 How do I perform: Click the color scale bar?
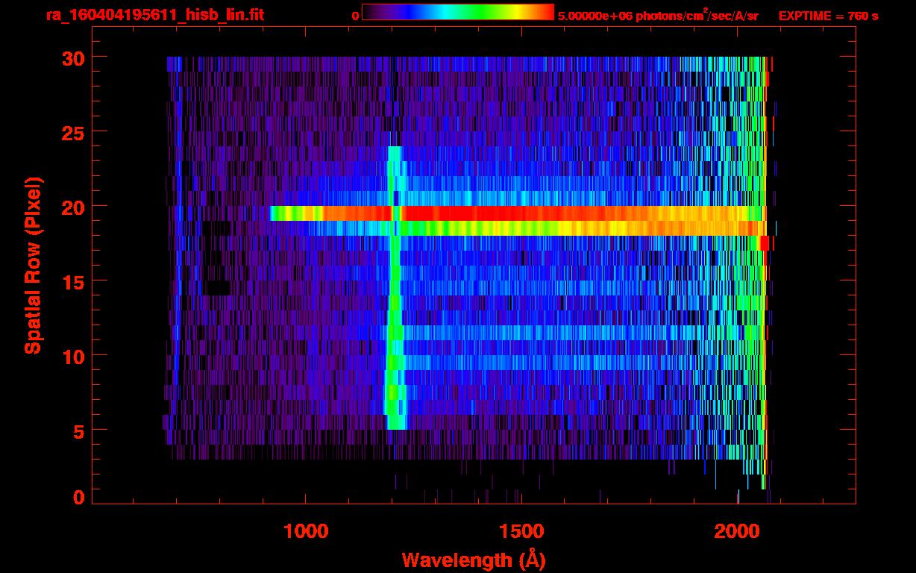[458, 12]
